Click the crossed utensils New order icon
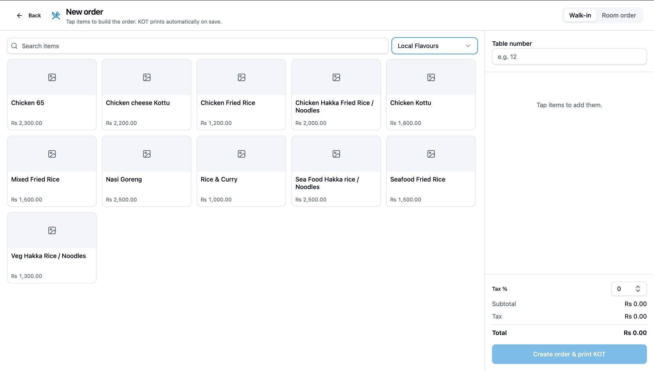 click(x=56, y=15)
